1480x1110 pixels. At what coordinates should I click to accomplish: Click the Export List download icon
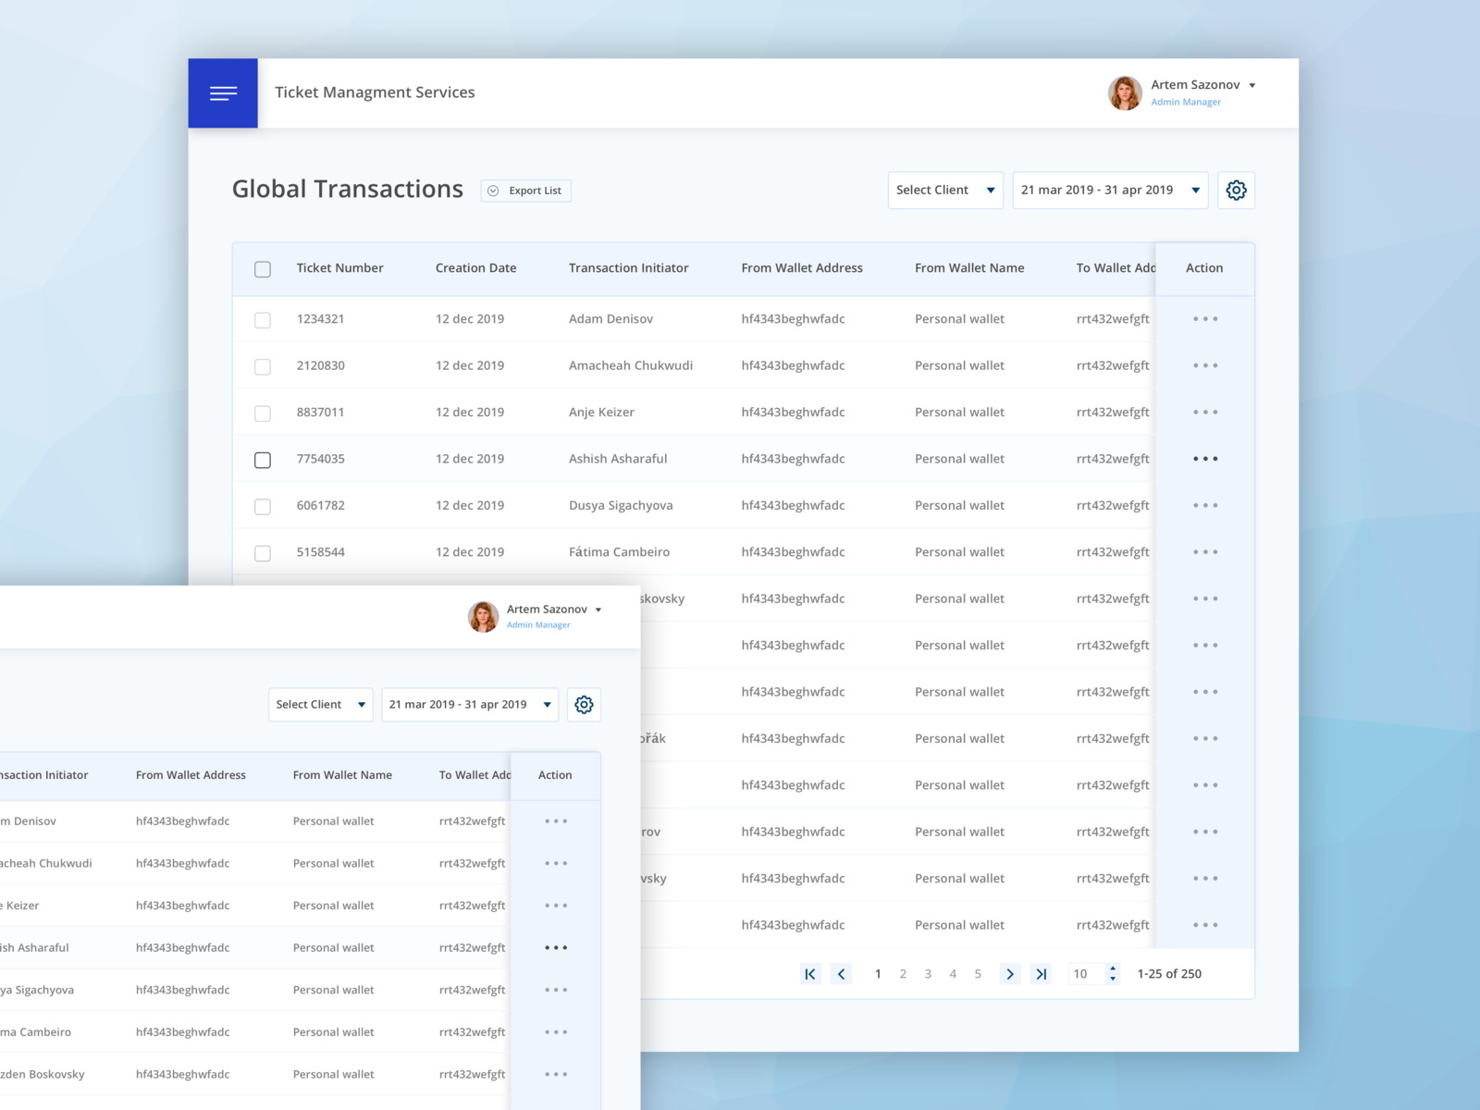point(494,191)
